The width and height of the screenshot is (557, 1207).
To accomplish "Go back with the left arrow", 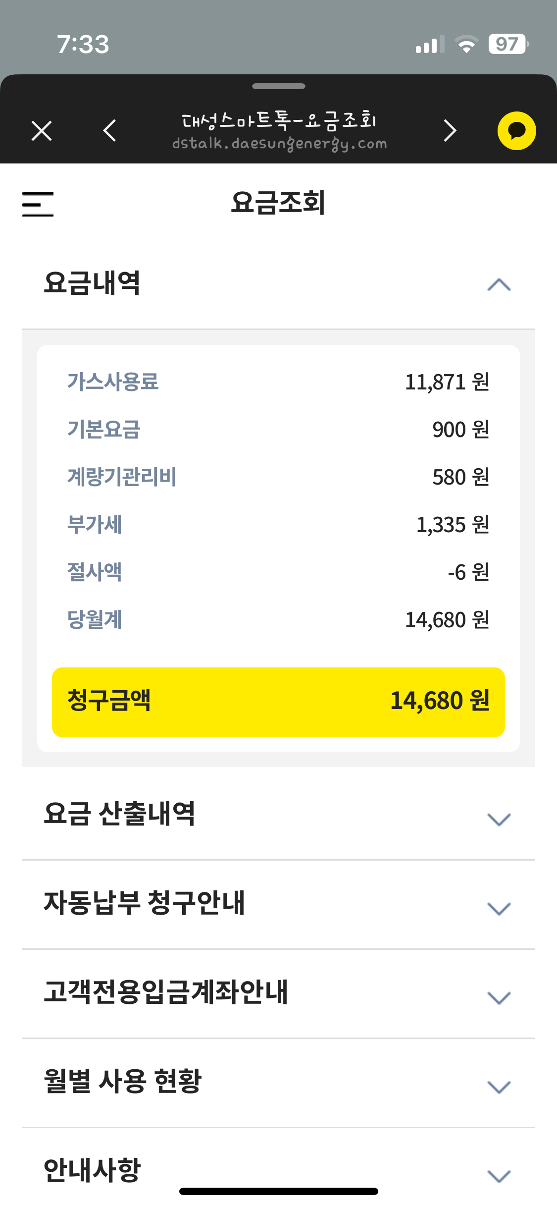I will pos(109,131).
